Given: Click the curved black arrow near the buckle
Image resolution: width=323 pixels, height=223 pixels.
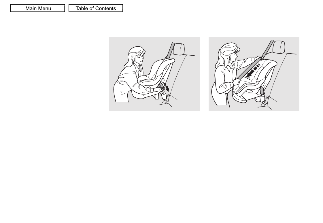Looking at the screenshot, I should click(x=167, y=87).
